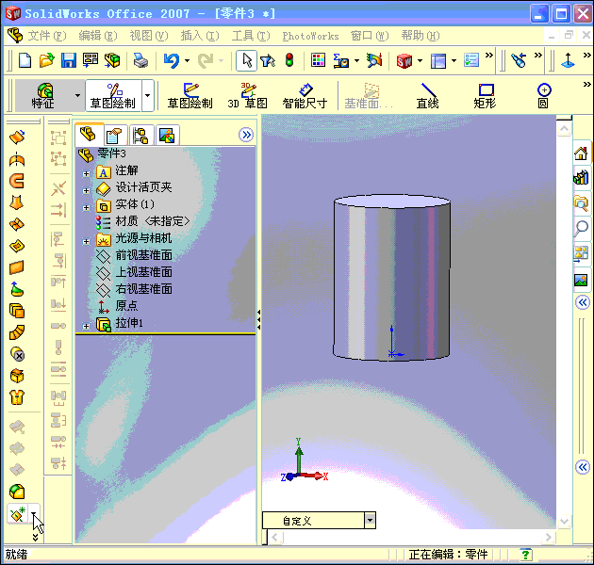Pick the Circle (圆) sketch tool
This screenshot has height=565, width=594.
pyautogui.click(x=544, y=96)
